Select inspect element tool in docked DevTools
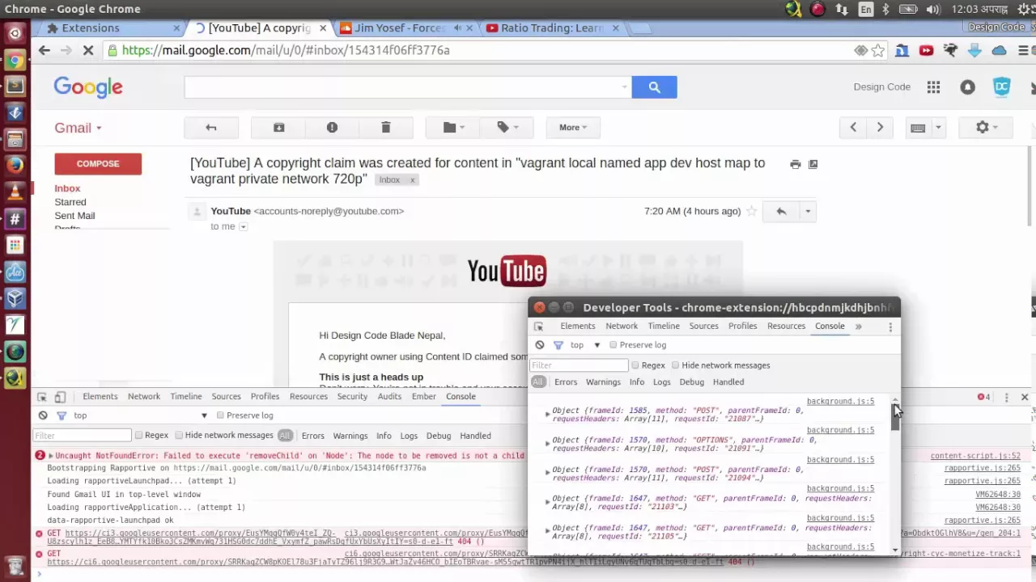Screen dimensions: 1036x582 (41, 397)
